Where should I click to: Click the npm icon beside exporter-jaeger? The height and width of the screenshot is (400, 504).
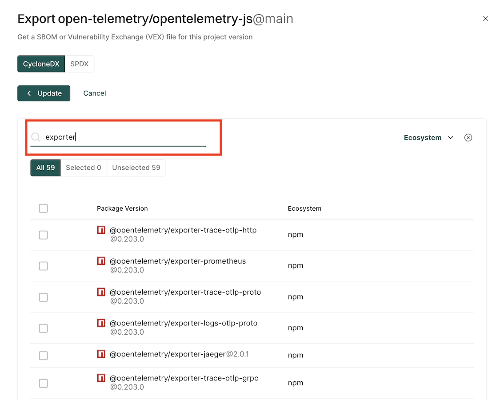pos(101,355)
